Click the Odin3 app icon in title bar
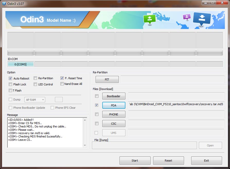 click(x=4, y=4)
